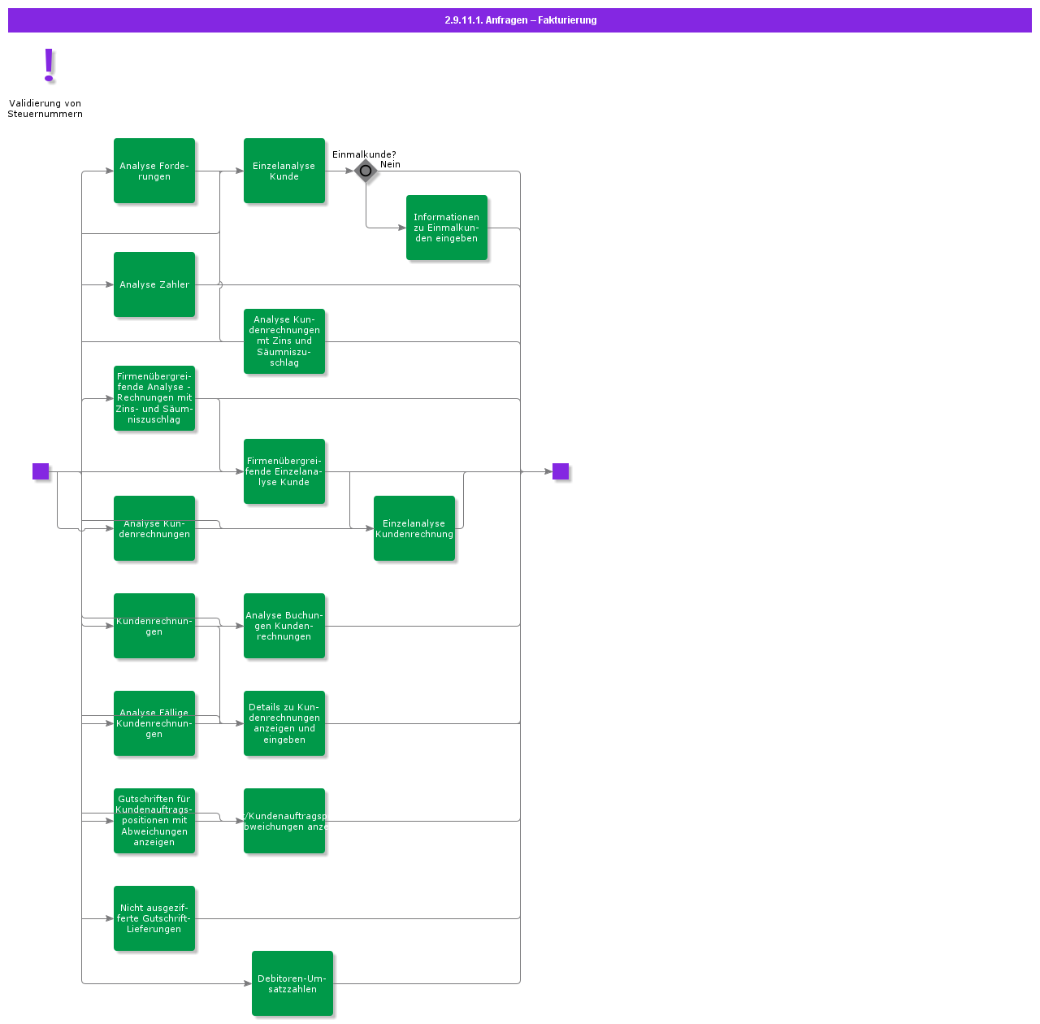
Task: Open Informationen zu Einmalkunden eingeben box
Action: click(447, 228)
